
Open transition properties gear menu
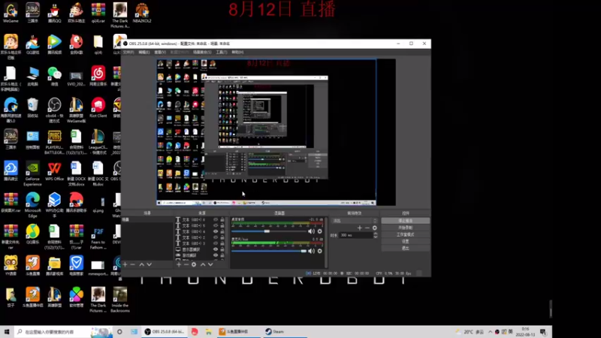pyautogui.click(x=375, y=228)
